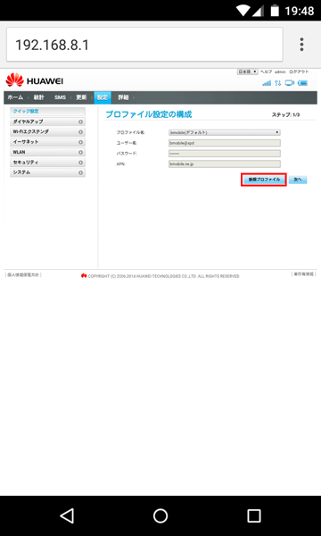
Task: Tap the Android back navigation button
Action: pyautogui.click(x=67, y=515)
